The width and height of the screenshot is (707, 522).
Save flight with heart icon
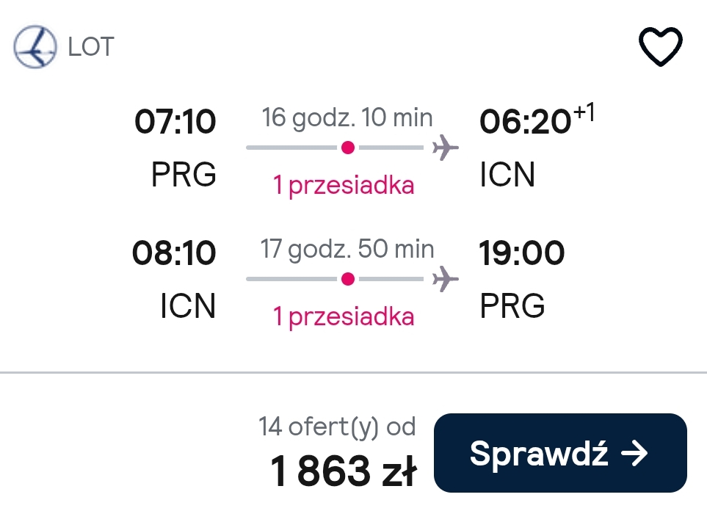click(x=661, y=46)
